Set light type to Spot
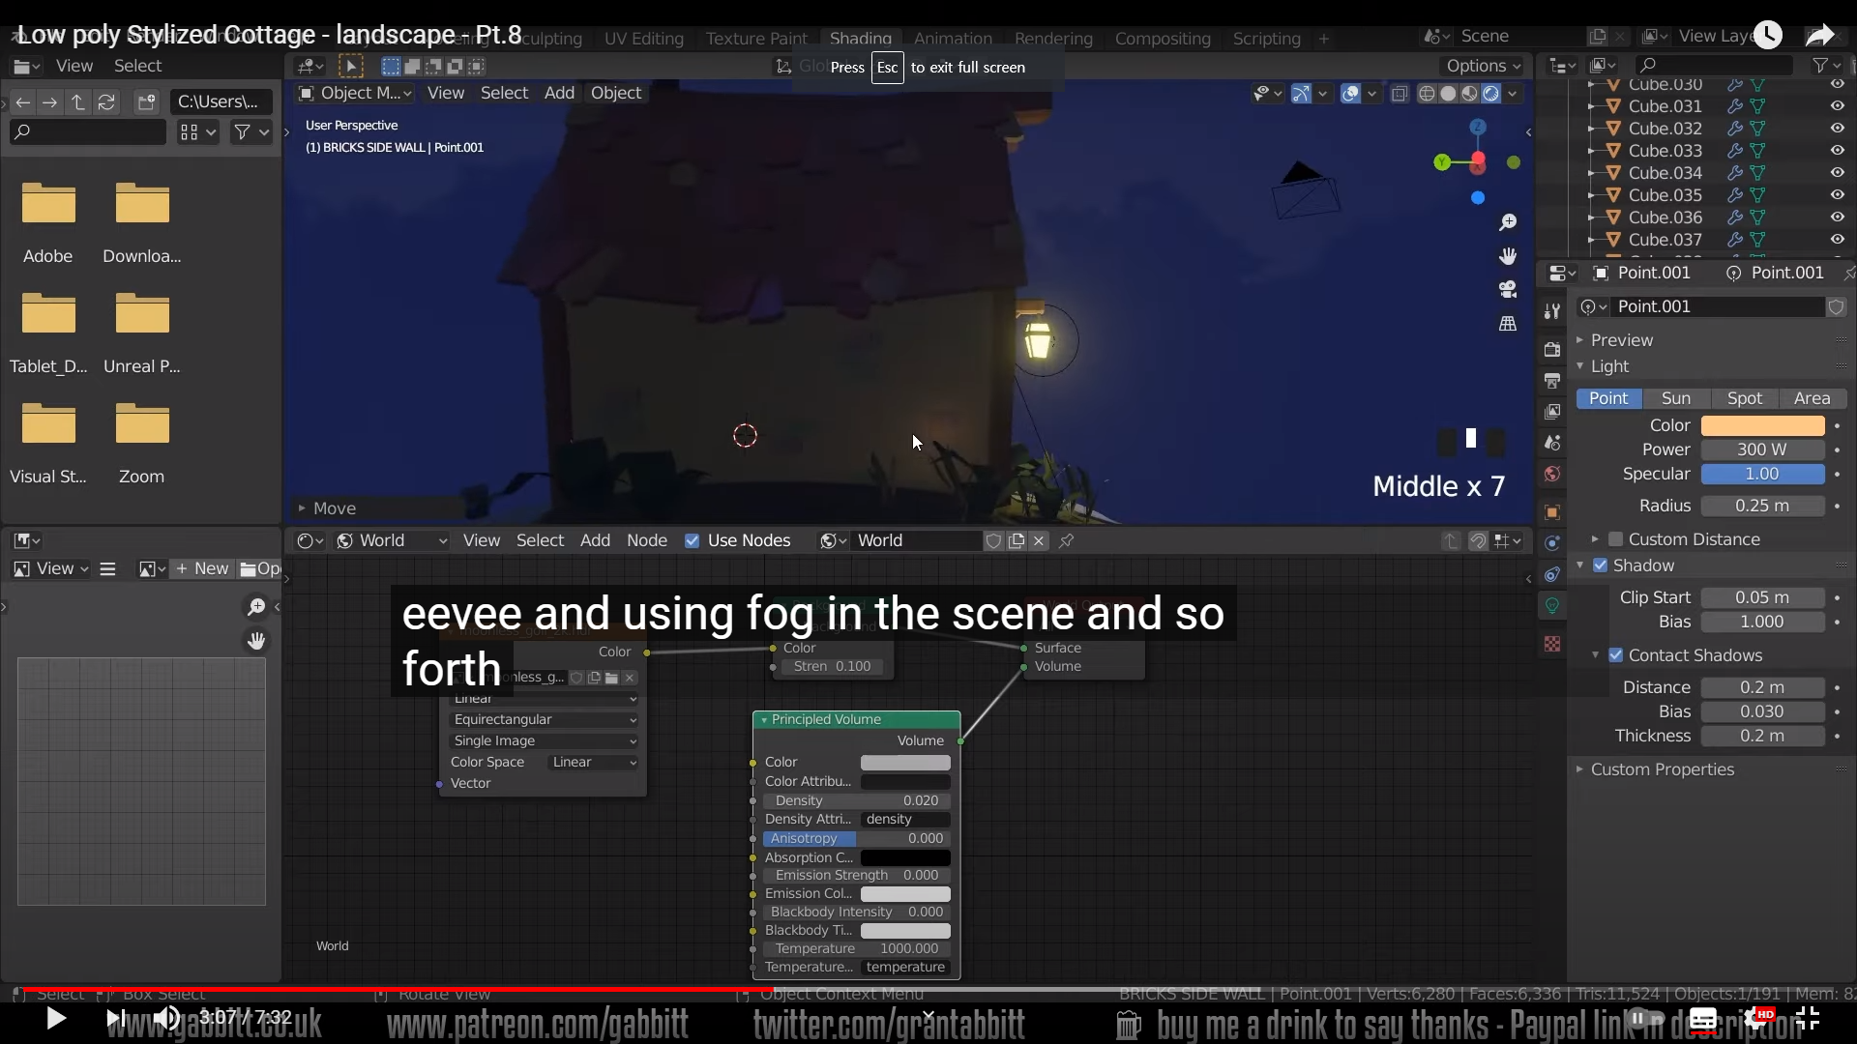 1744,398
